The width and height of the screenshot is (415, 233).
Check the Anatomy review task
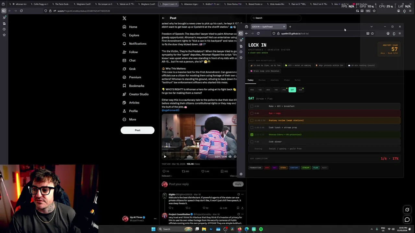point(252,120)
